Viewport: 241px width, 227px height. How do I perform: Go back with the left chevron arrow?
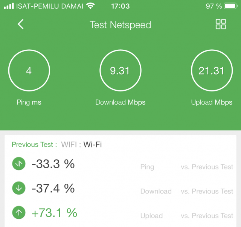tap(21, 24)
